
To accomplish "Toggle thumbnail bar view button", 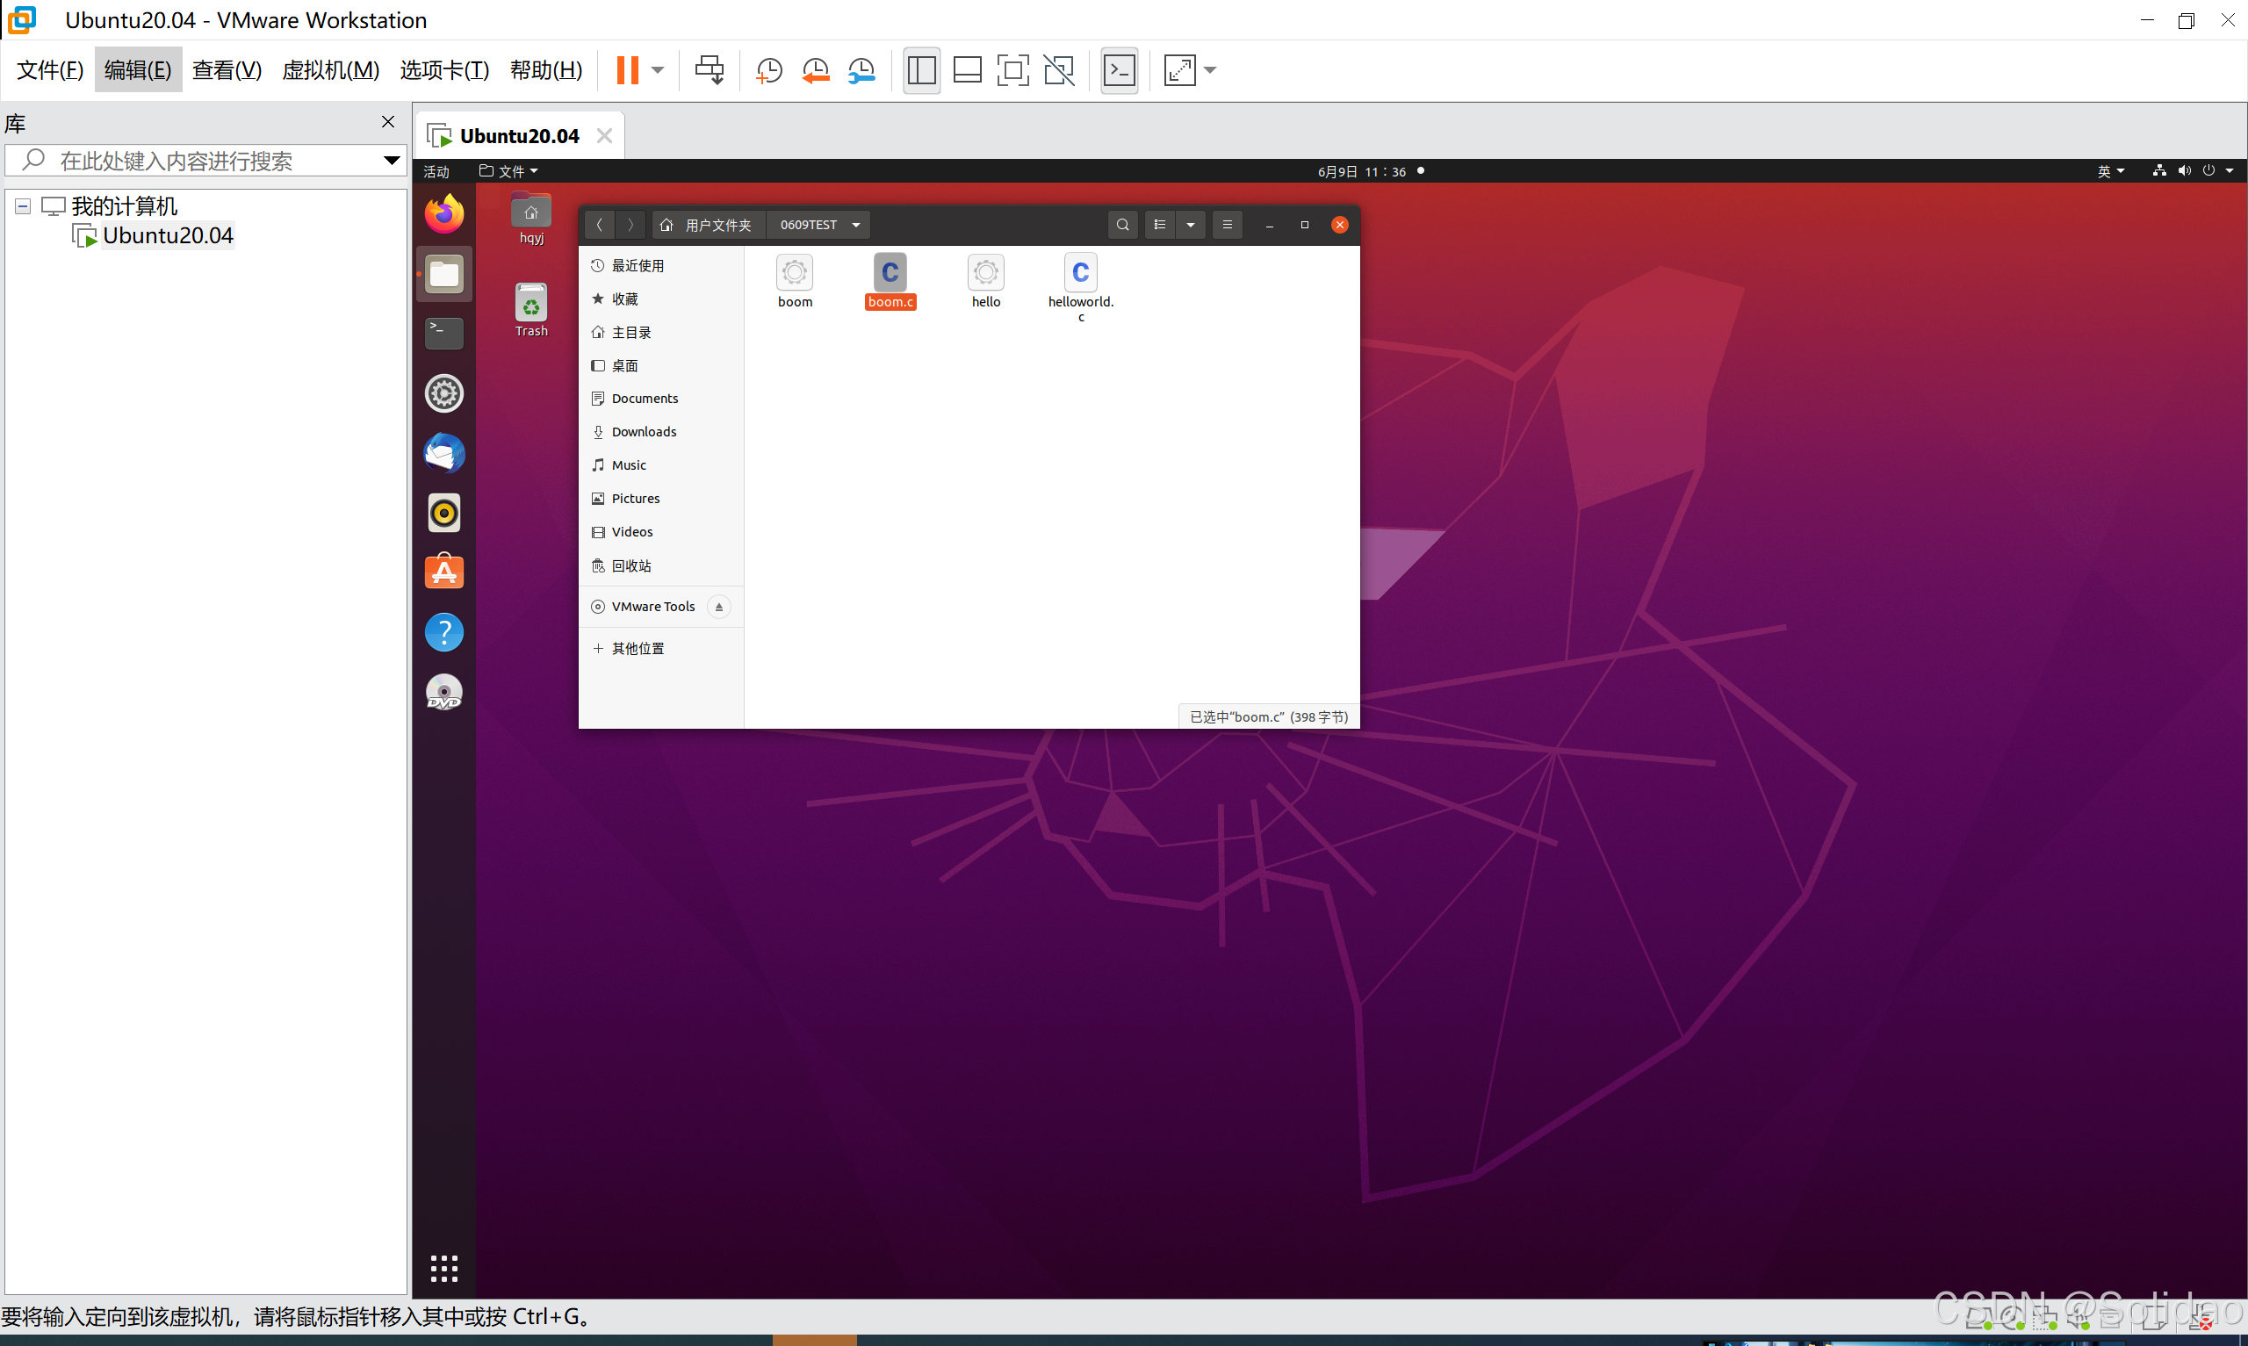I will [967, 70].
